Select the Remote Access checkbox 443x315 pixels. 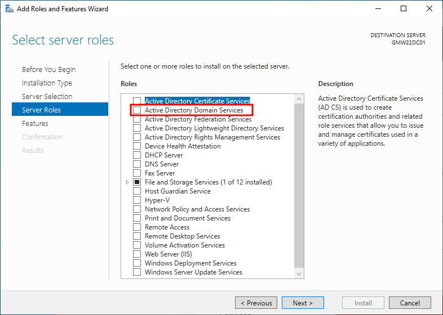137,227
